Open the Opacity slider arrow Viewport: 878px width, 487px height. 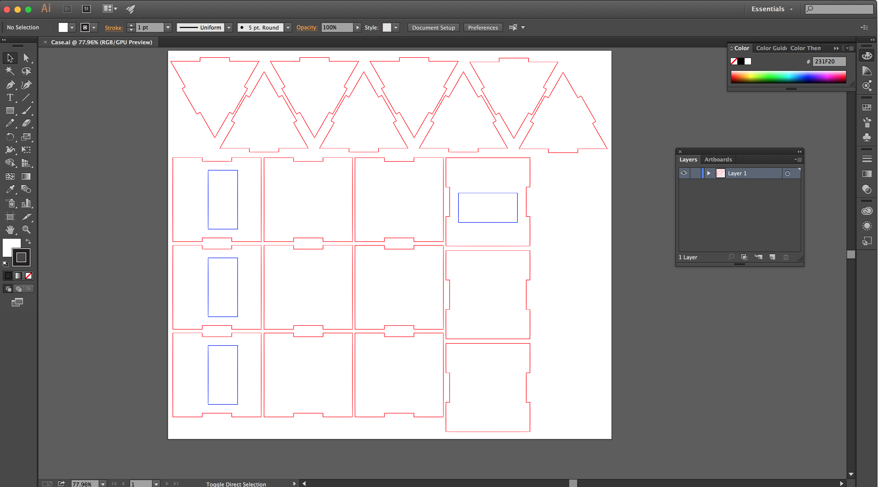click(358, 28)
